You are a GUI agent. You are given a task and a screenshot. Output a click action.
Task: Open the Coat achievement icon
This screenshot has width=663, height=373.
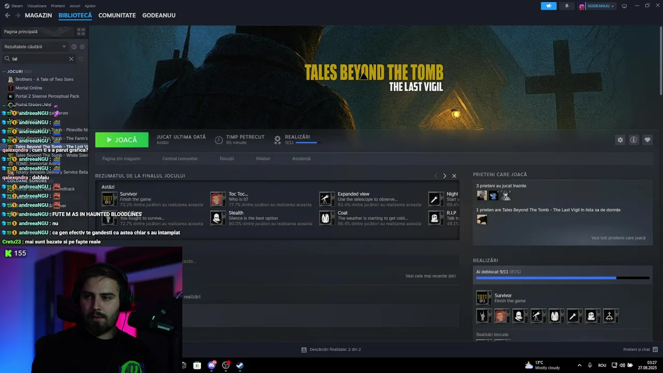(x=326, y=218)
